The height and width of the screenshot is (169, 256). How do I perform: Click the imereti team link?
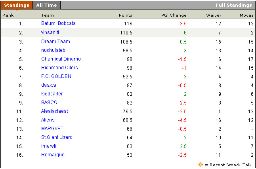point(49,146)
